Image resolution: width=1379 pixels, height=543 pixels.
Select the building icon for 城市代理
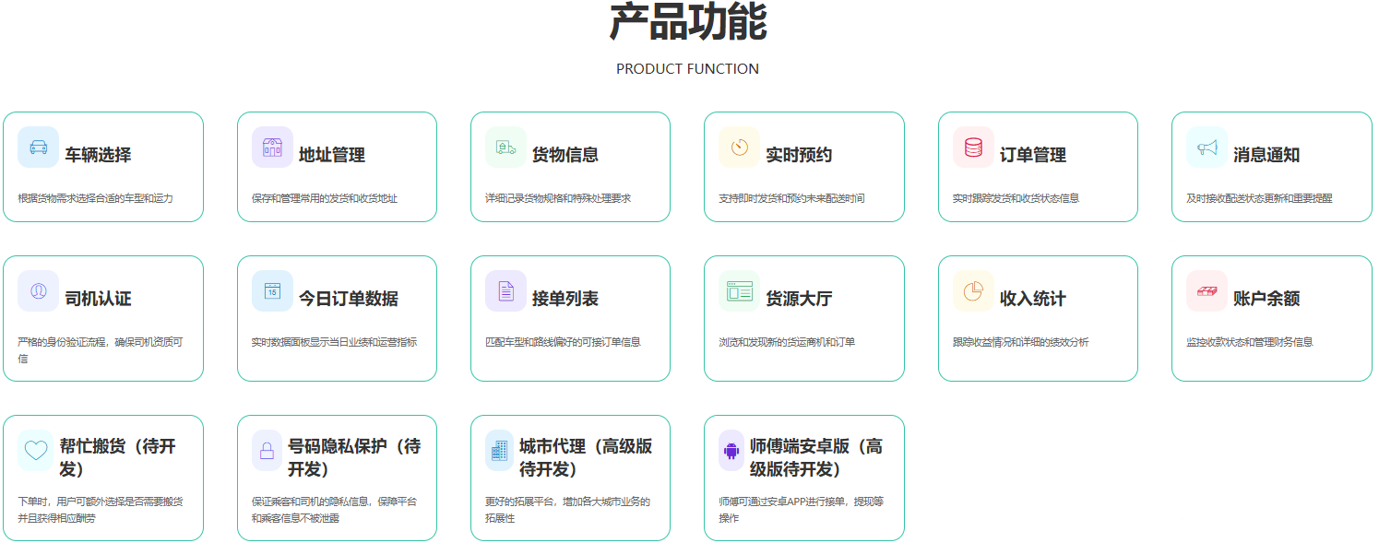(499, 451)
